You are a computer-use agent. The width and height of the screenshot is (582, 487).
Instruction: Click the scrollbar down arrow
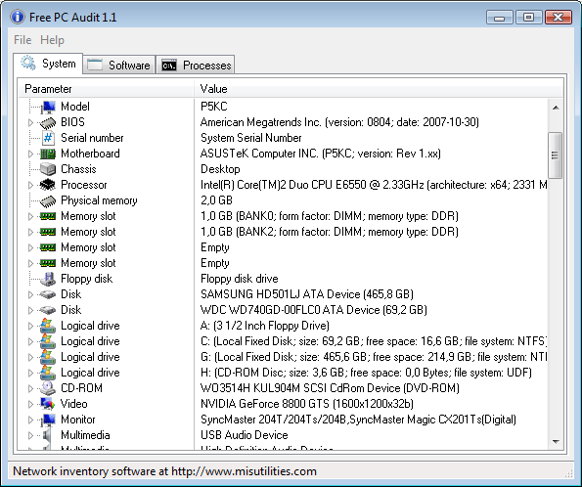tap(556, 441)
